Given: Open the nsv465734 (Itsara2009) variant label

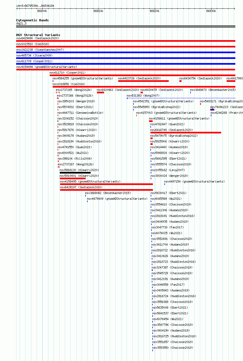Looking at the screenshot, I should tap(34, 56).
